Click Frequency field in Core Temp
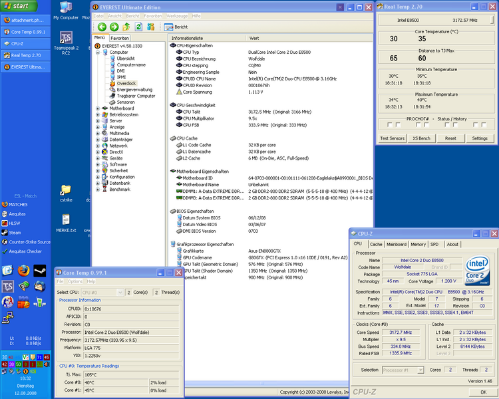Viewport: 499px width, 399px height. [131, 340]
